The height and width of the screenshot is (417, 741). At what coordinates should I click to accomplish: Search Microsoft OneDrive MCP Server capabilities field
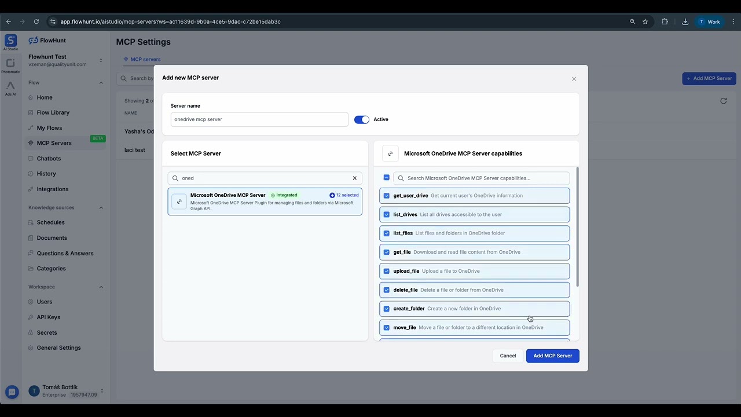tap(482, 178)
